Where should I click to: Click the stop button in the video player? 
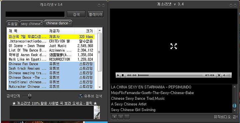tap(123, 75)
